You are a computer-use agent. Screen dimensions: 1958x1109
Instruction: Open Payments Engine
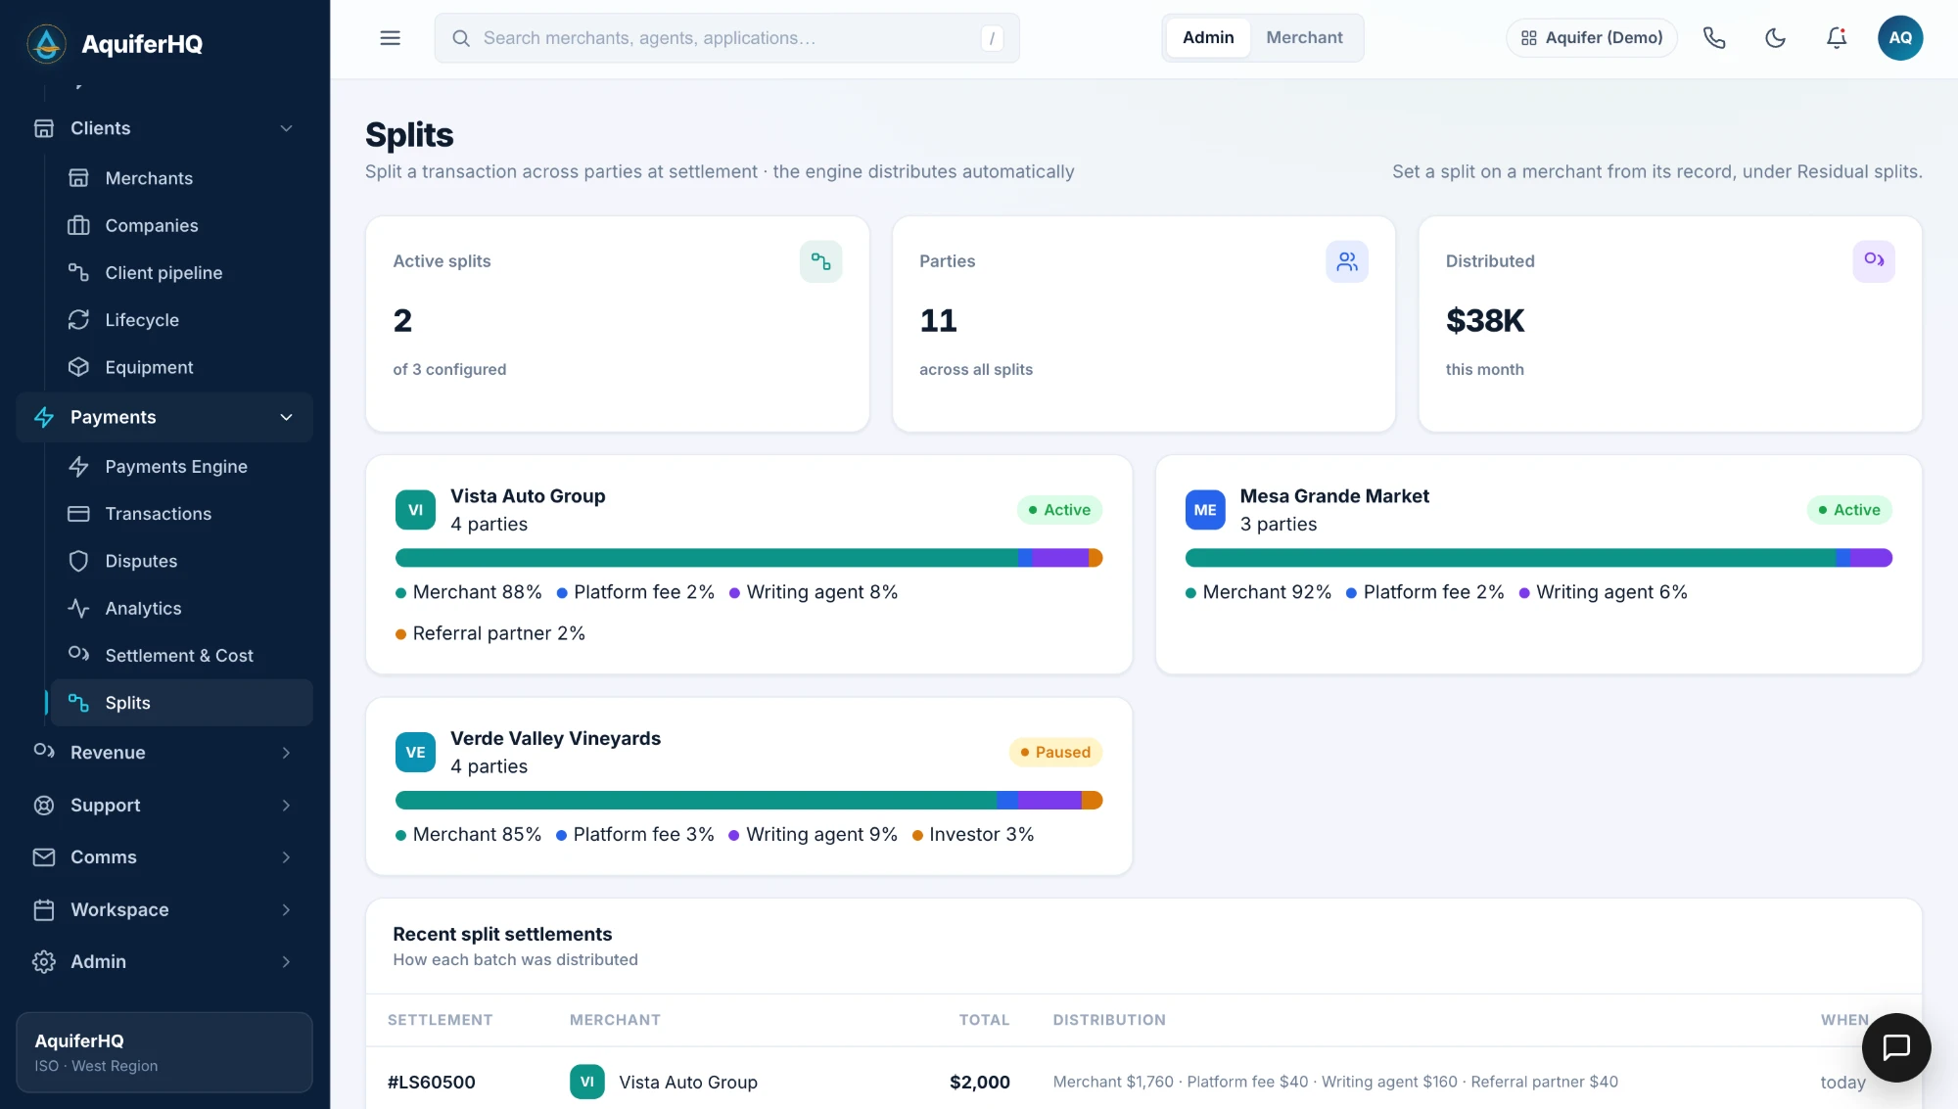coord(181,467)
